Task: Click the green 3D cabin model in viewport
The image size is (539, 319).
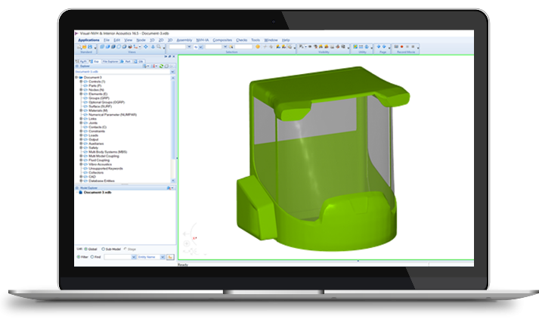Action: pyautogui.click(x=321, y=158)
